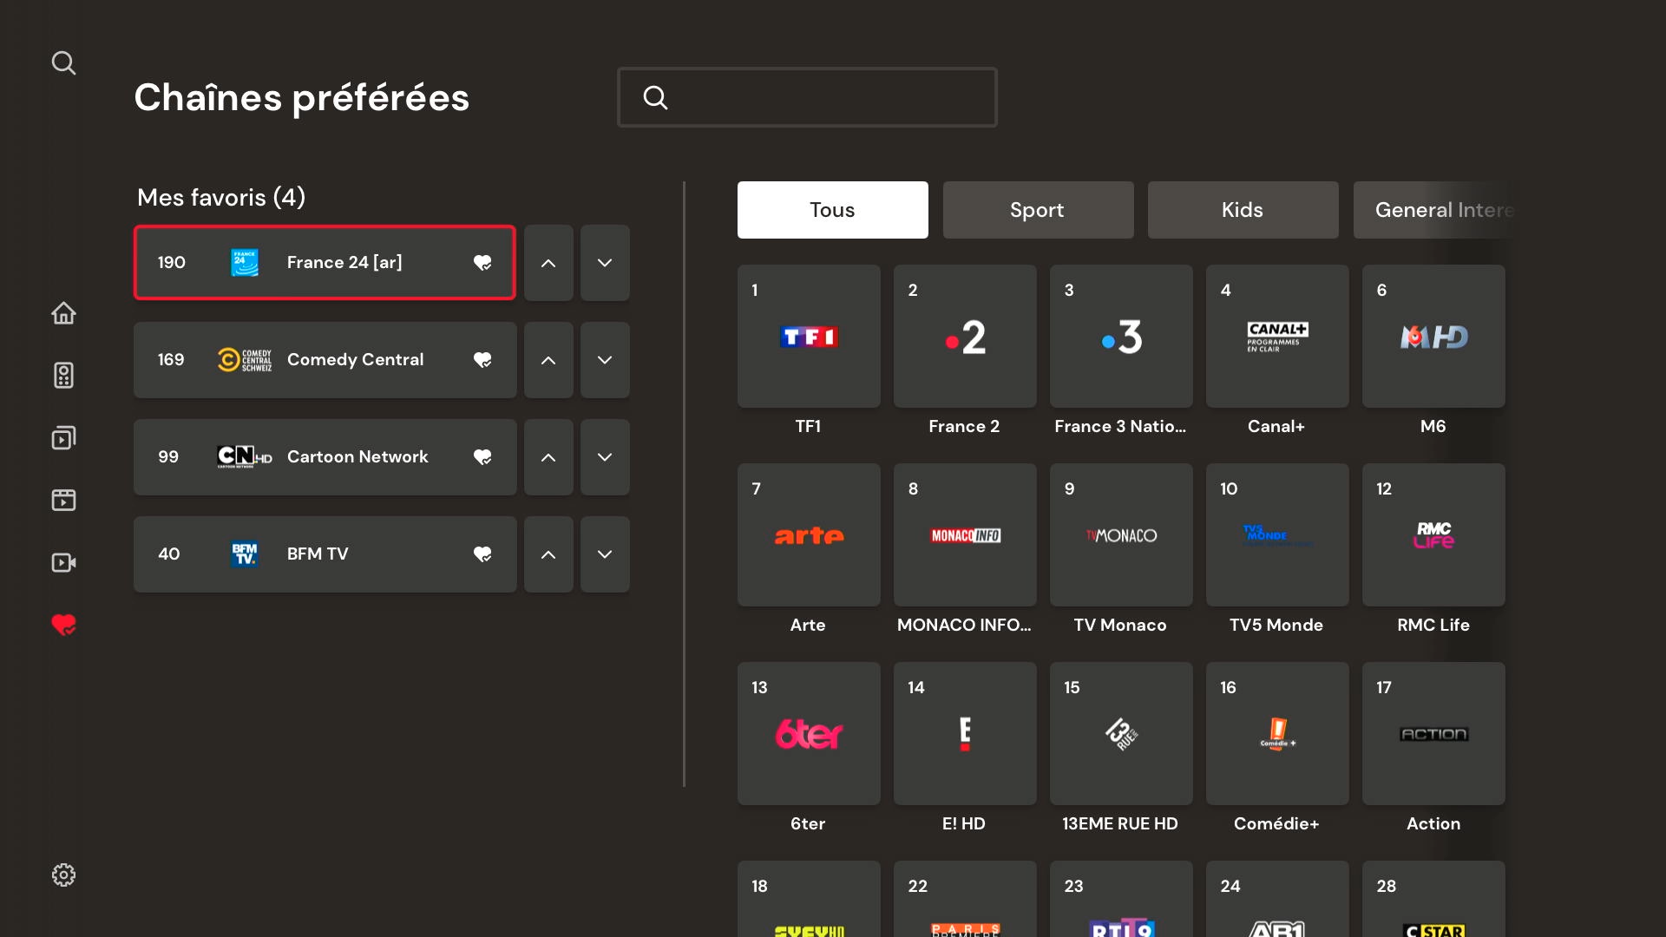Screen dimensions: 1666x937
Task: Add the E! HD channel tile
Action: pos(965,734)
